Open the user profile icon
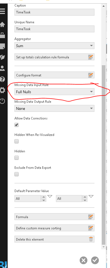This screenshot has width=110, height=268. pyautogui.click(x=2, y=68)
